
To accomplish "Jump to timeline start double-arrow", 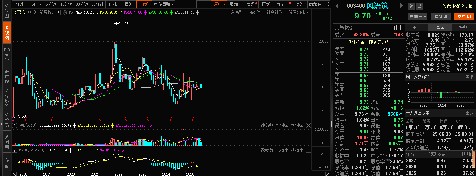I will [x=14, y=174].
